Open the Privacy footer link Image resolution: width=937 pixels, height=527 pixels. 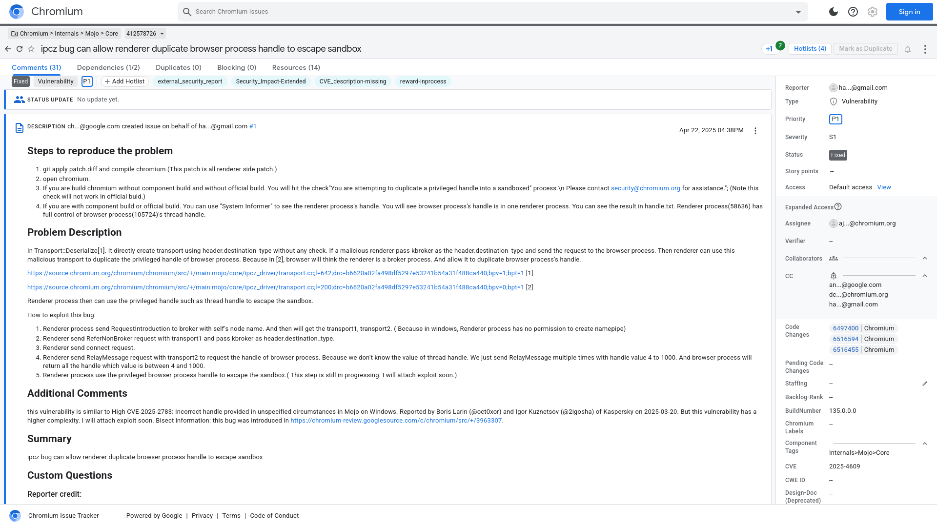point(202,516)
